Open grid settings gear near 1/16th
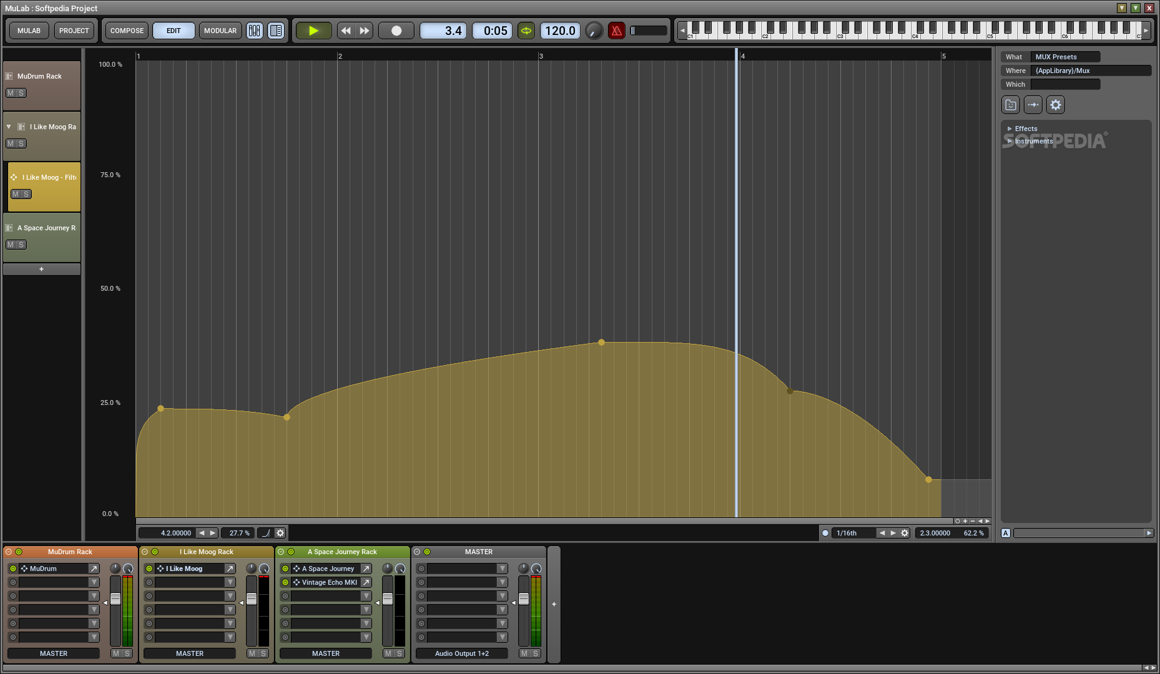This screenshot has height=674, width=1160. 905,533
